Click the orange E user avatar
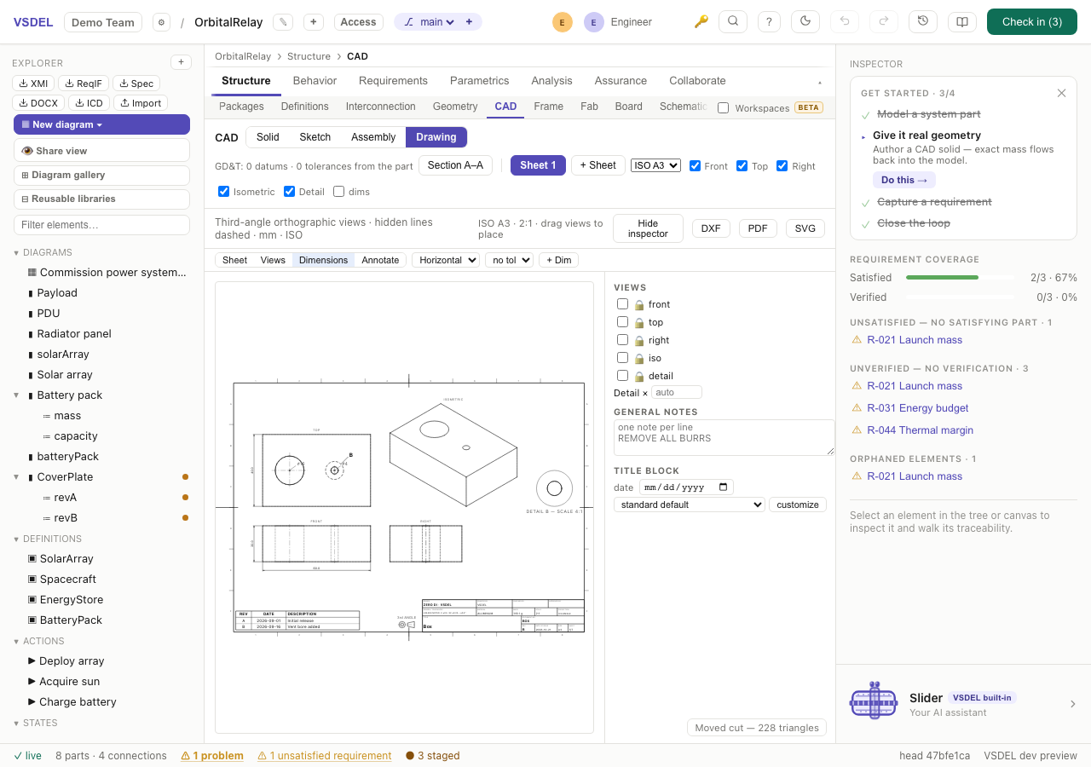Viewport: 1091px width, 767px height. coord(563,22)
